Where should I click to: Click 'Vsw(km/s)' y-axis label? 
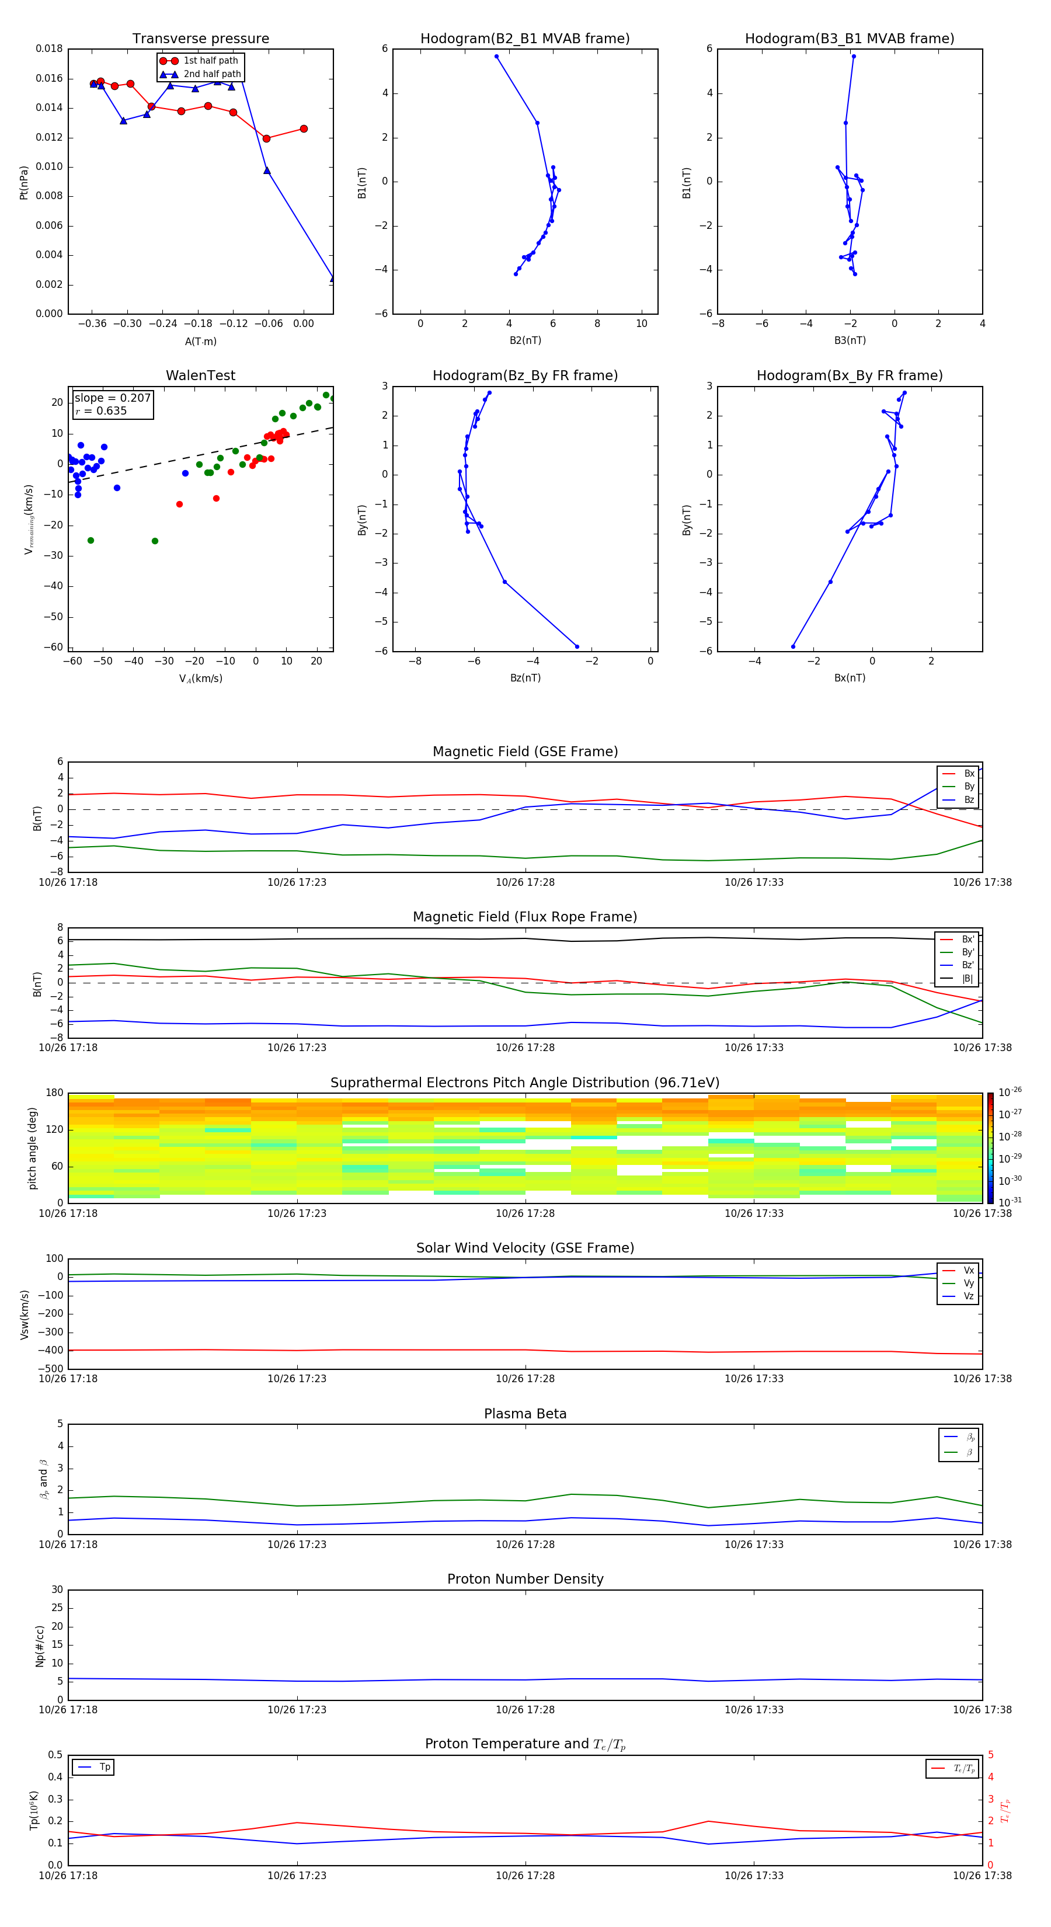[x=24, y=1314]
